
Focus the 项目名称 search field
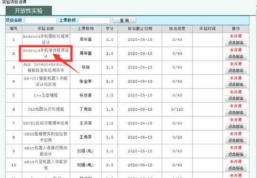pyautogui.click(x=41, y=20)
